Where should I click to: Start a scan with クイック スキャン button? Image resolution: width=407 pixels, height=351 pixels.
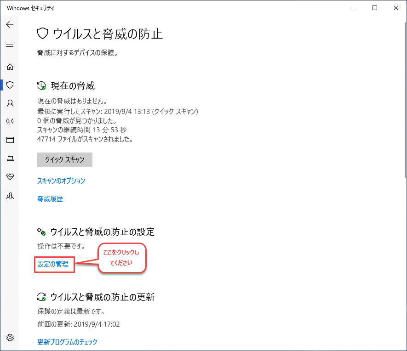pyautogui.click(x=65, y=160)
